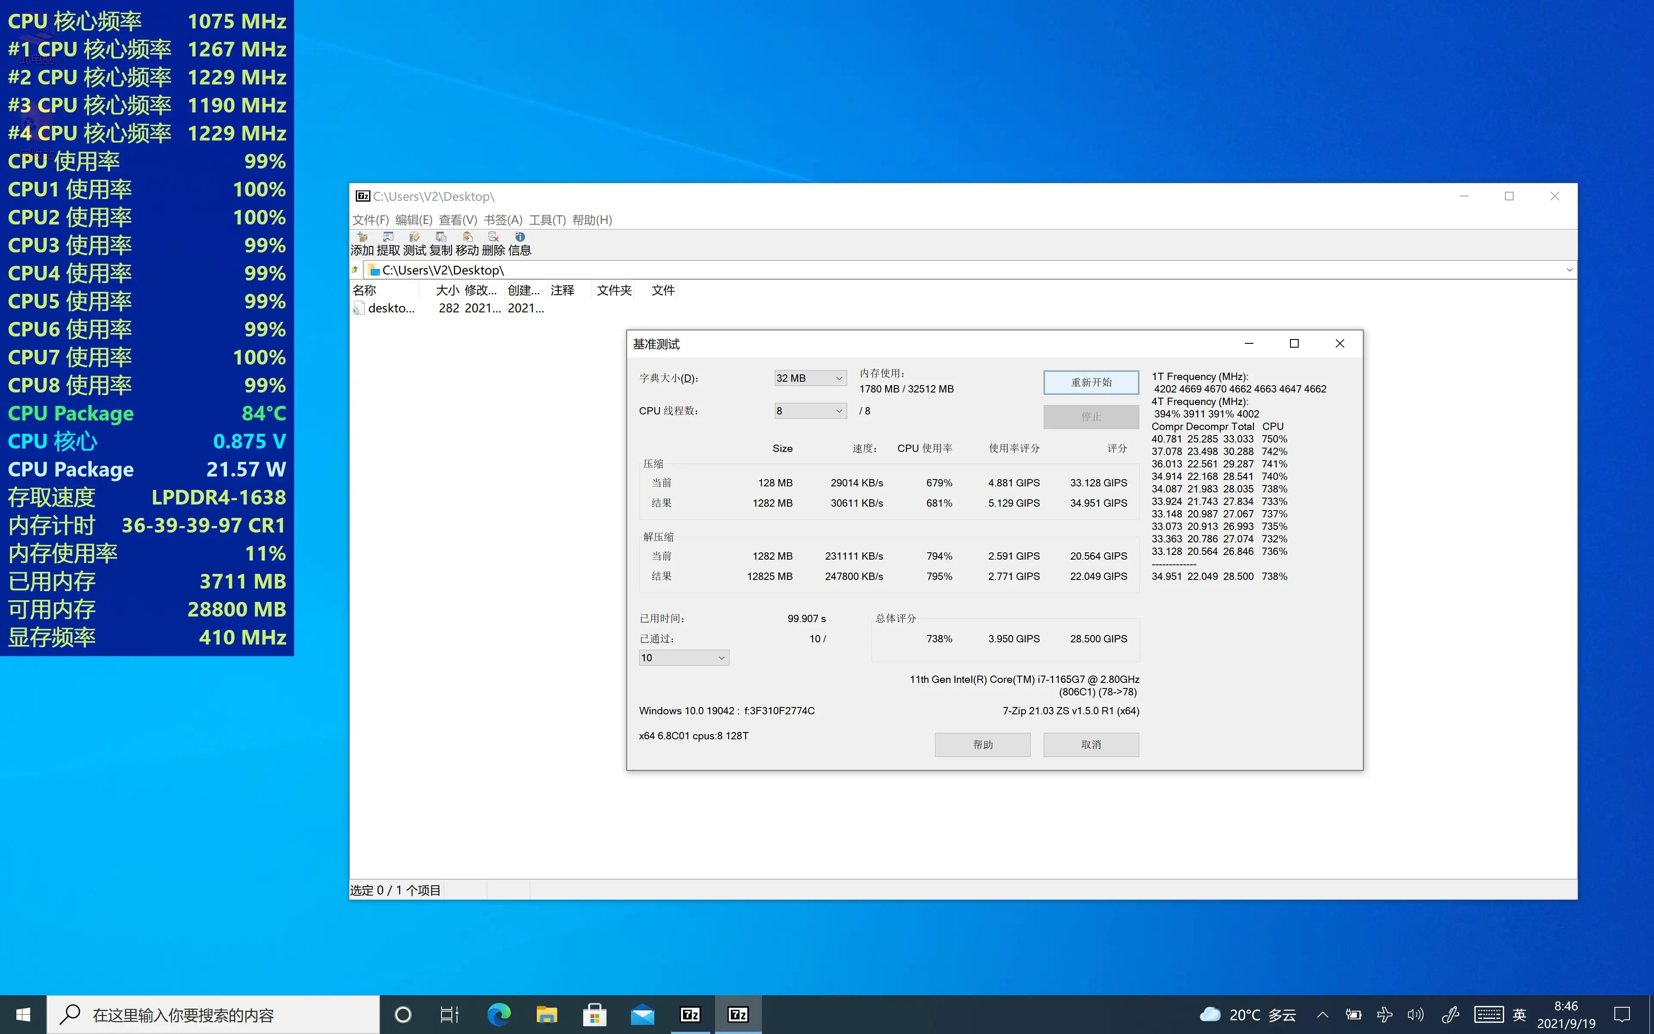
Task: Open Microsoft Edge from the taskbar
Action: point(498,1014)
